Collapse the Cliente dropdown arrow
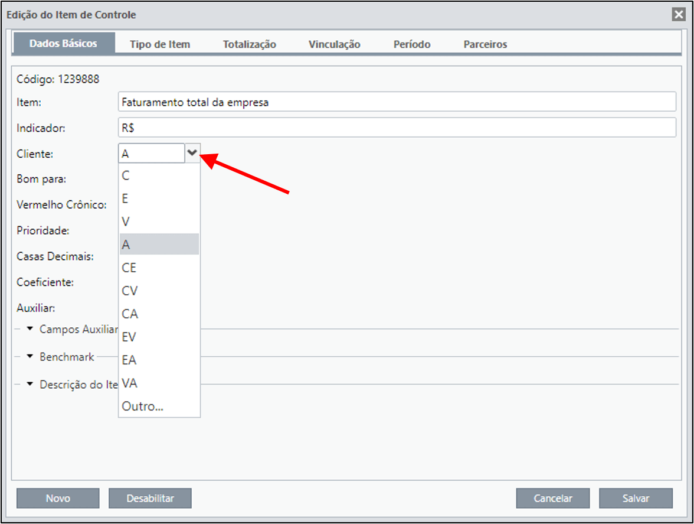 coord(192,153)
